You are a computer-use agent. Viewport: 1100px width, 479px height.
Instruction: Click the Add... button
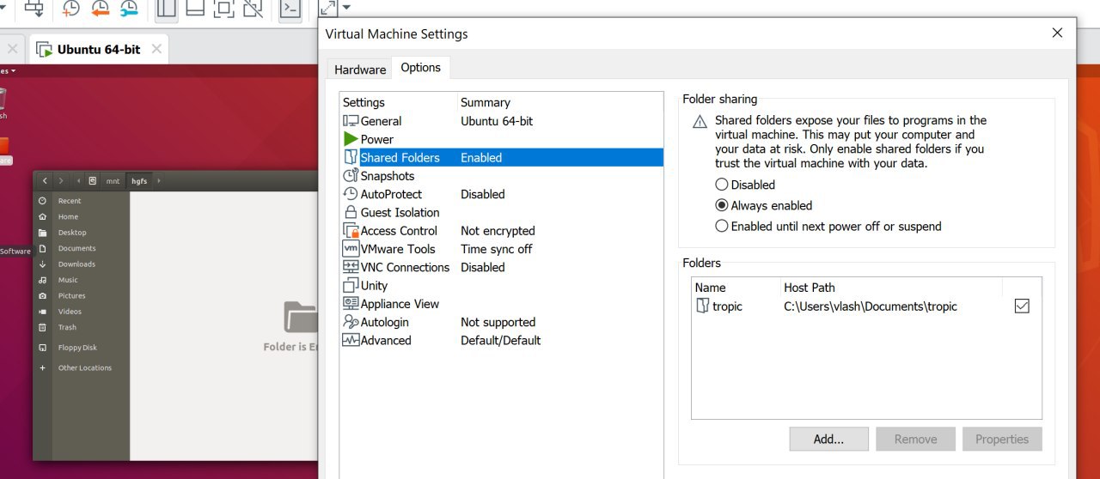828,439
